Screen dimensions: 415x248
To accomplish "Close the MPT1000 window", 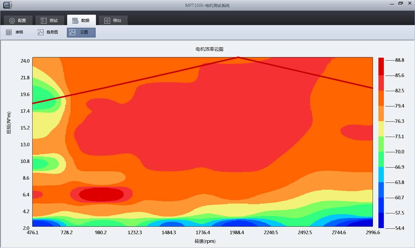I will 409,3.
